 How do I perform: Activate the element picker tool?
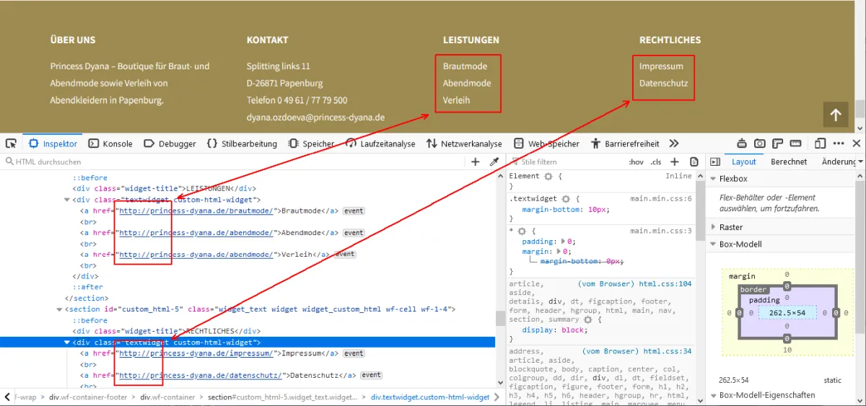coord(11,144)
